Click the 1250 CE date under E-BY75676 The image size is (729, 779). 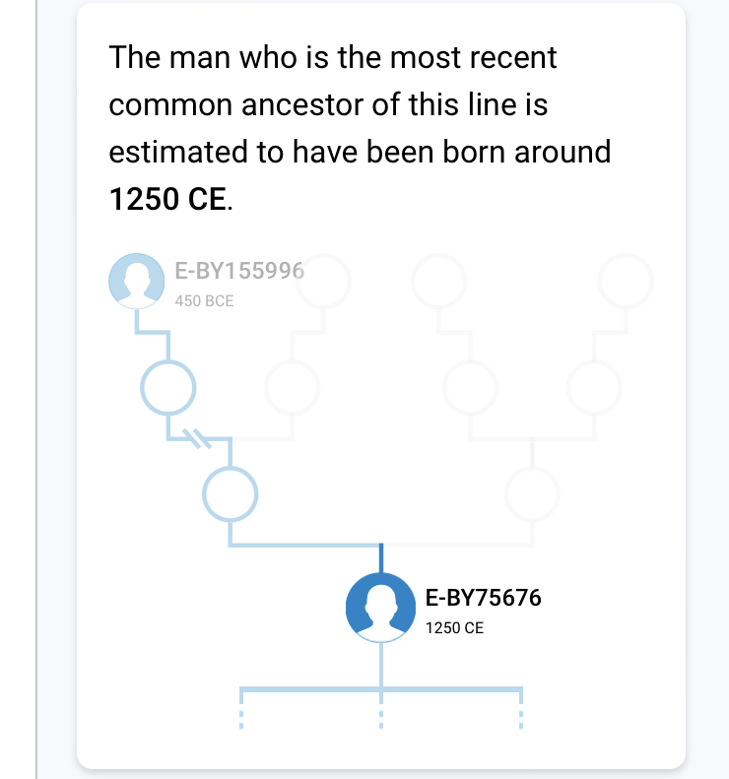tap(454, 628)
